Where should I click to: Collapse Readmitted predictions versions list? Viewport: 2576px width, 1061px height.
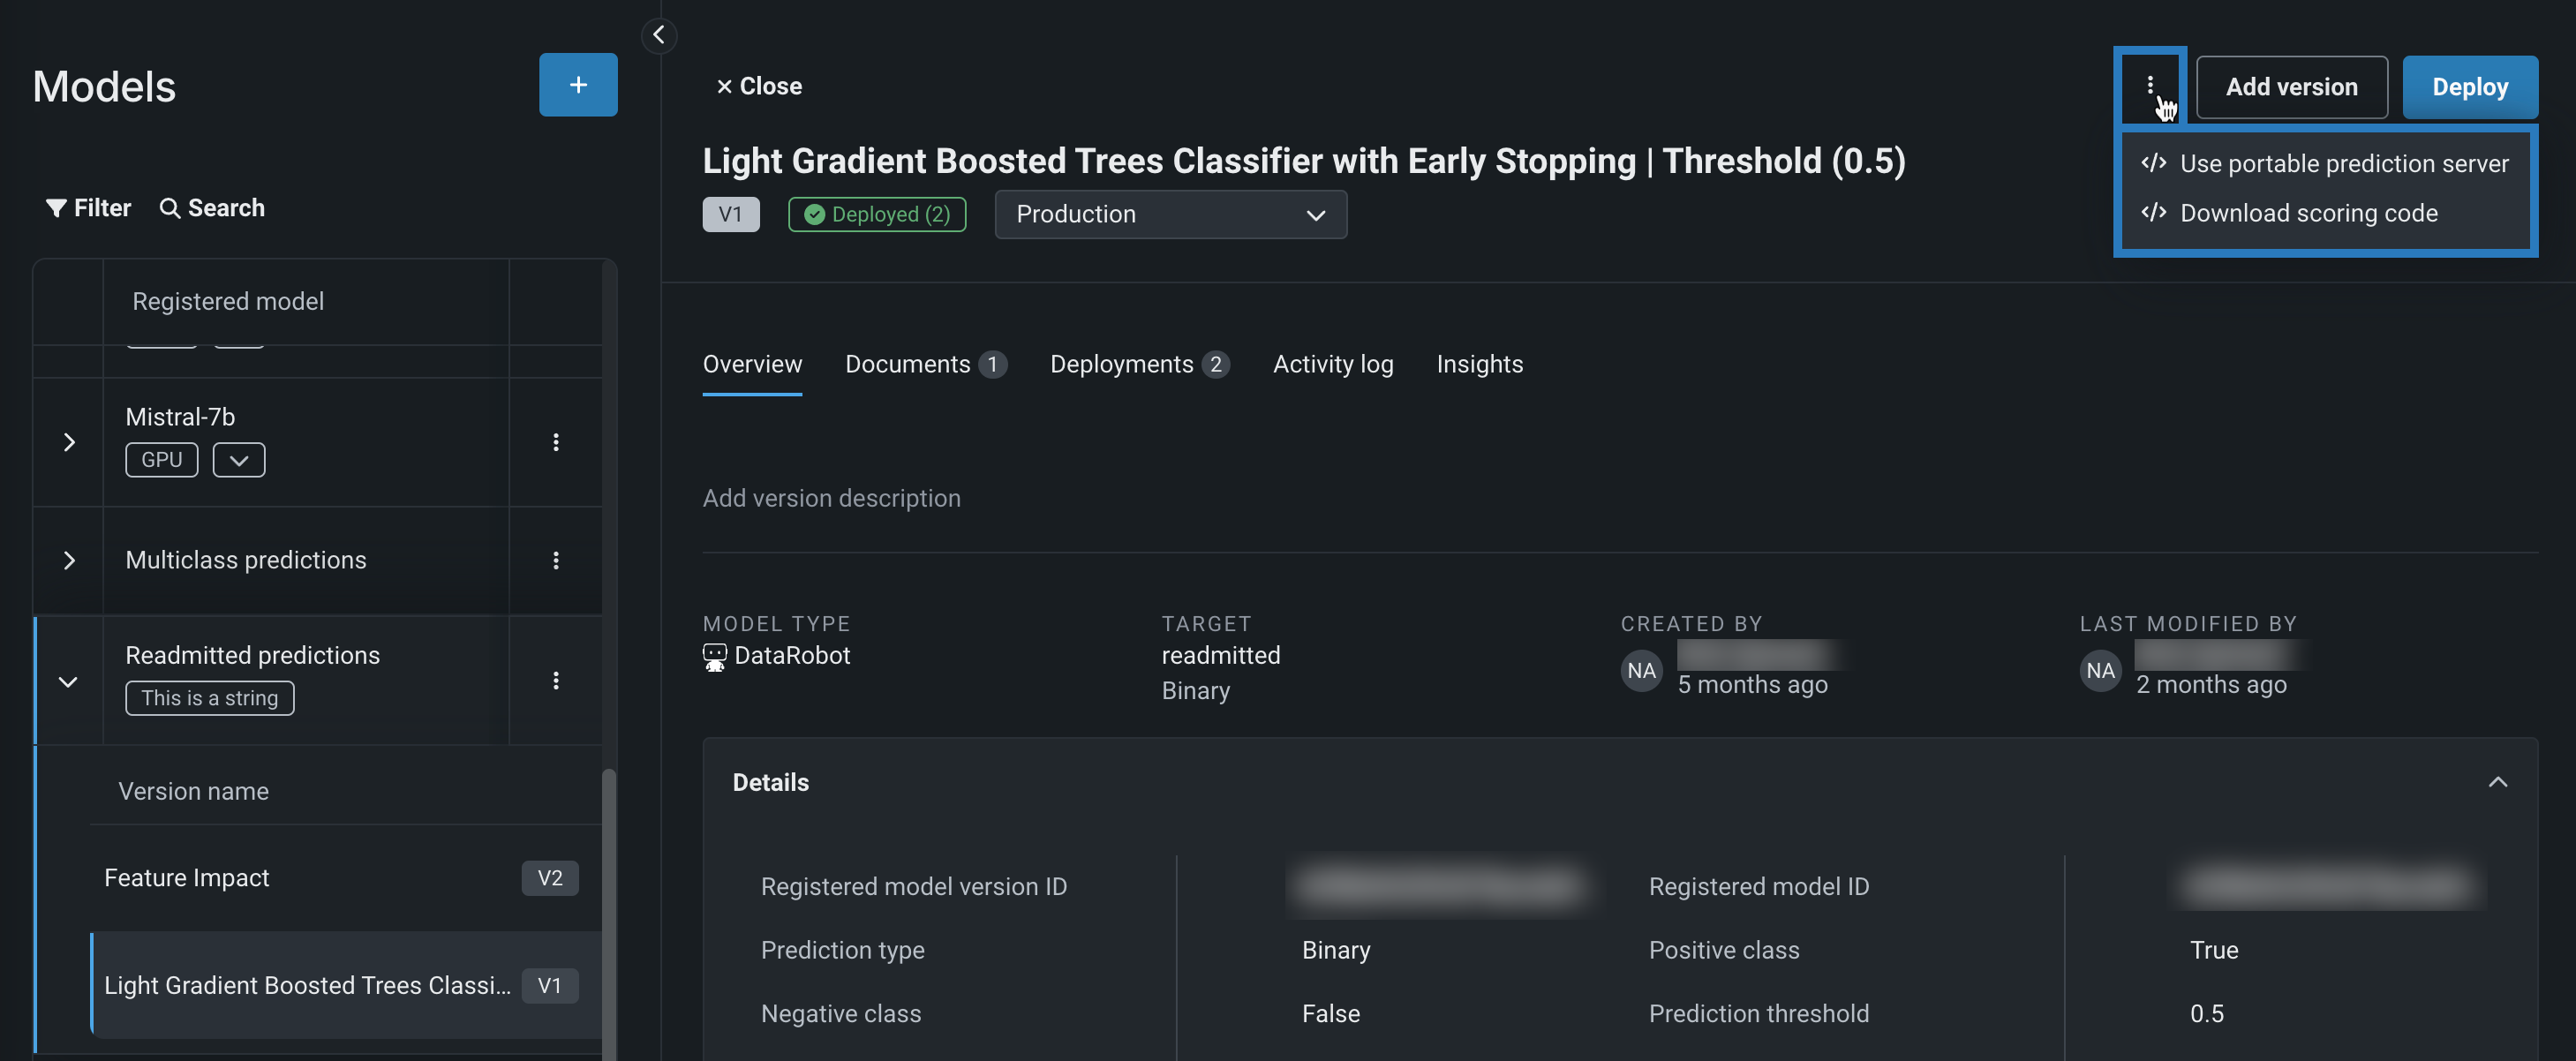point(68,682)
